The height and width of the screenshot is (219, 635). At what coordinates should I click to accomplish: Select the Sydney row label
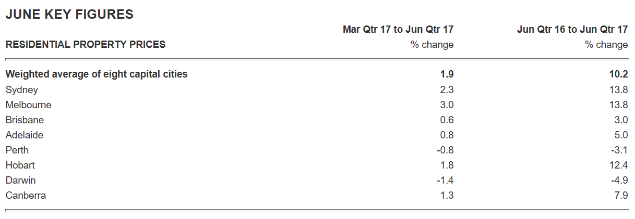(x=22, y=90)
